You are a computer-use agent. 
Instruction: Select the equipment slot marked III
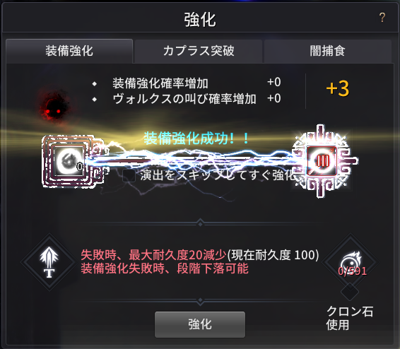click(x=322, y=161)
